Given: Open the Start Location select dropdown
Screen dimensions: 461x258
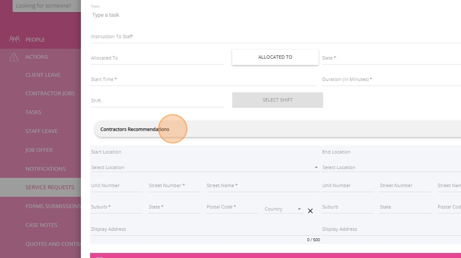Looking at the screenshot, I should [x=204, y=168].
